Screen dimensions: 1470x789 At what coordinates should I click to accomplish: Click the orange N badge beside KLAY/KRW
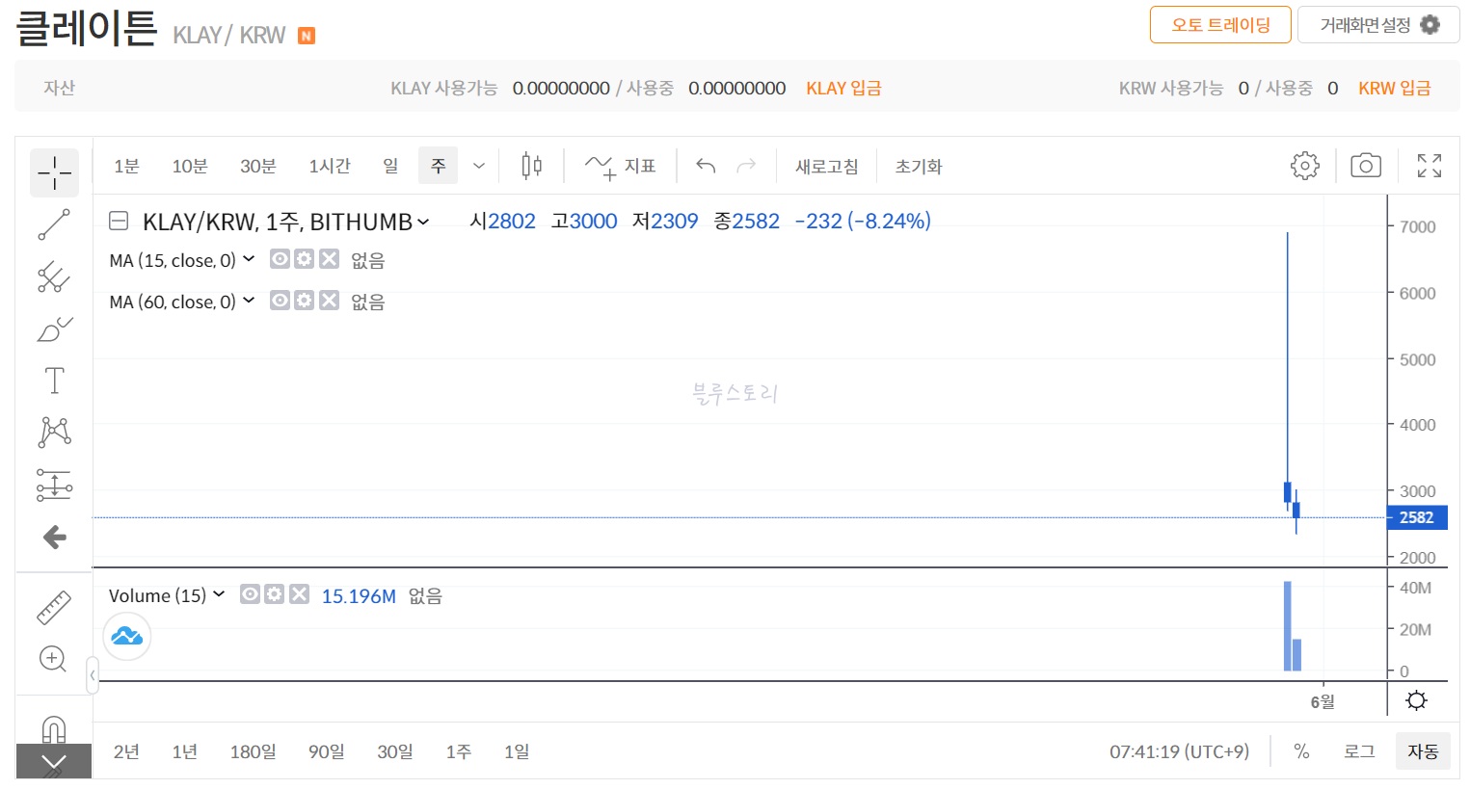307,37
